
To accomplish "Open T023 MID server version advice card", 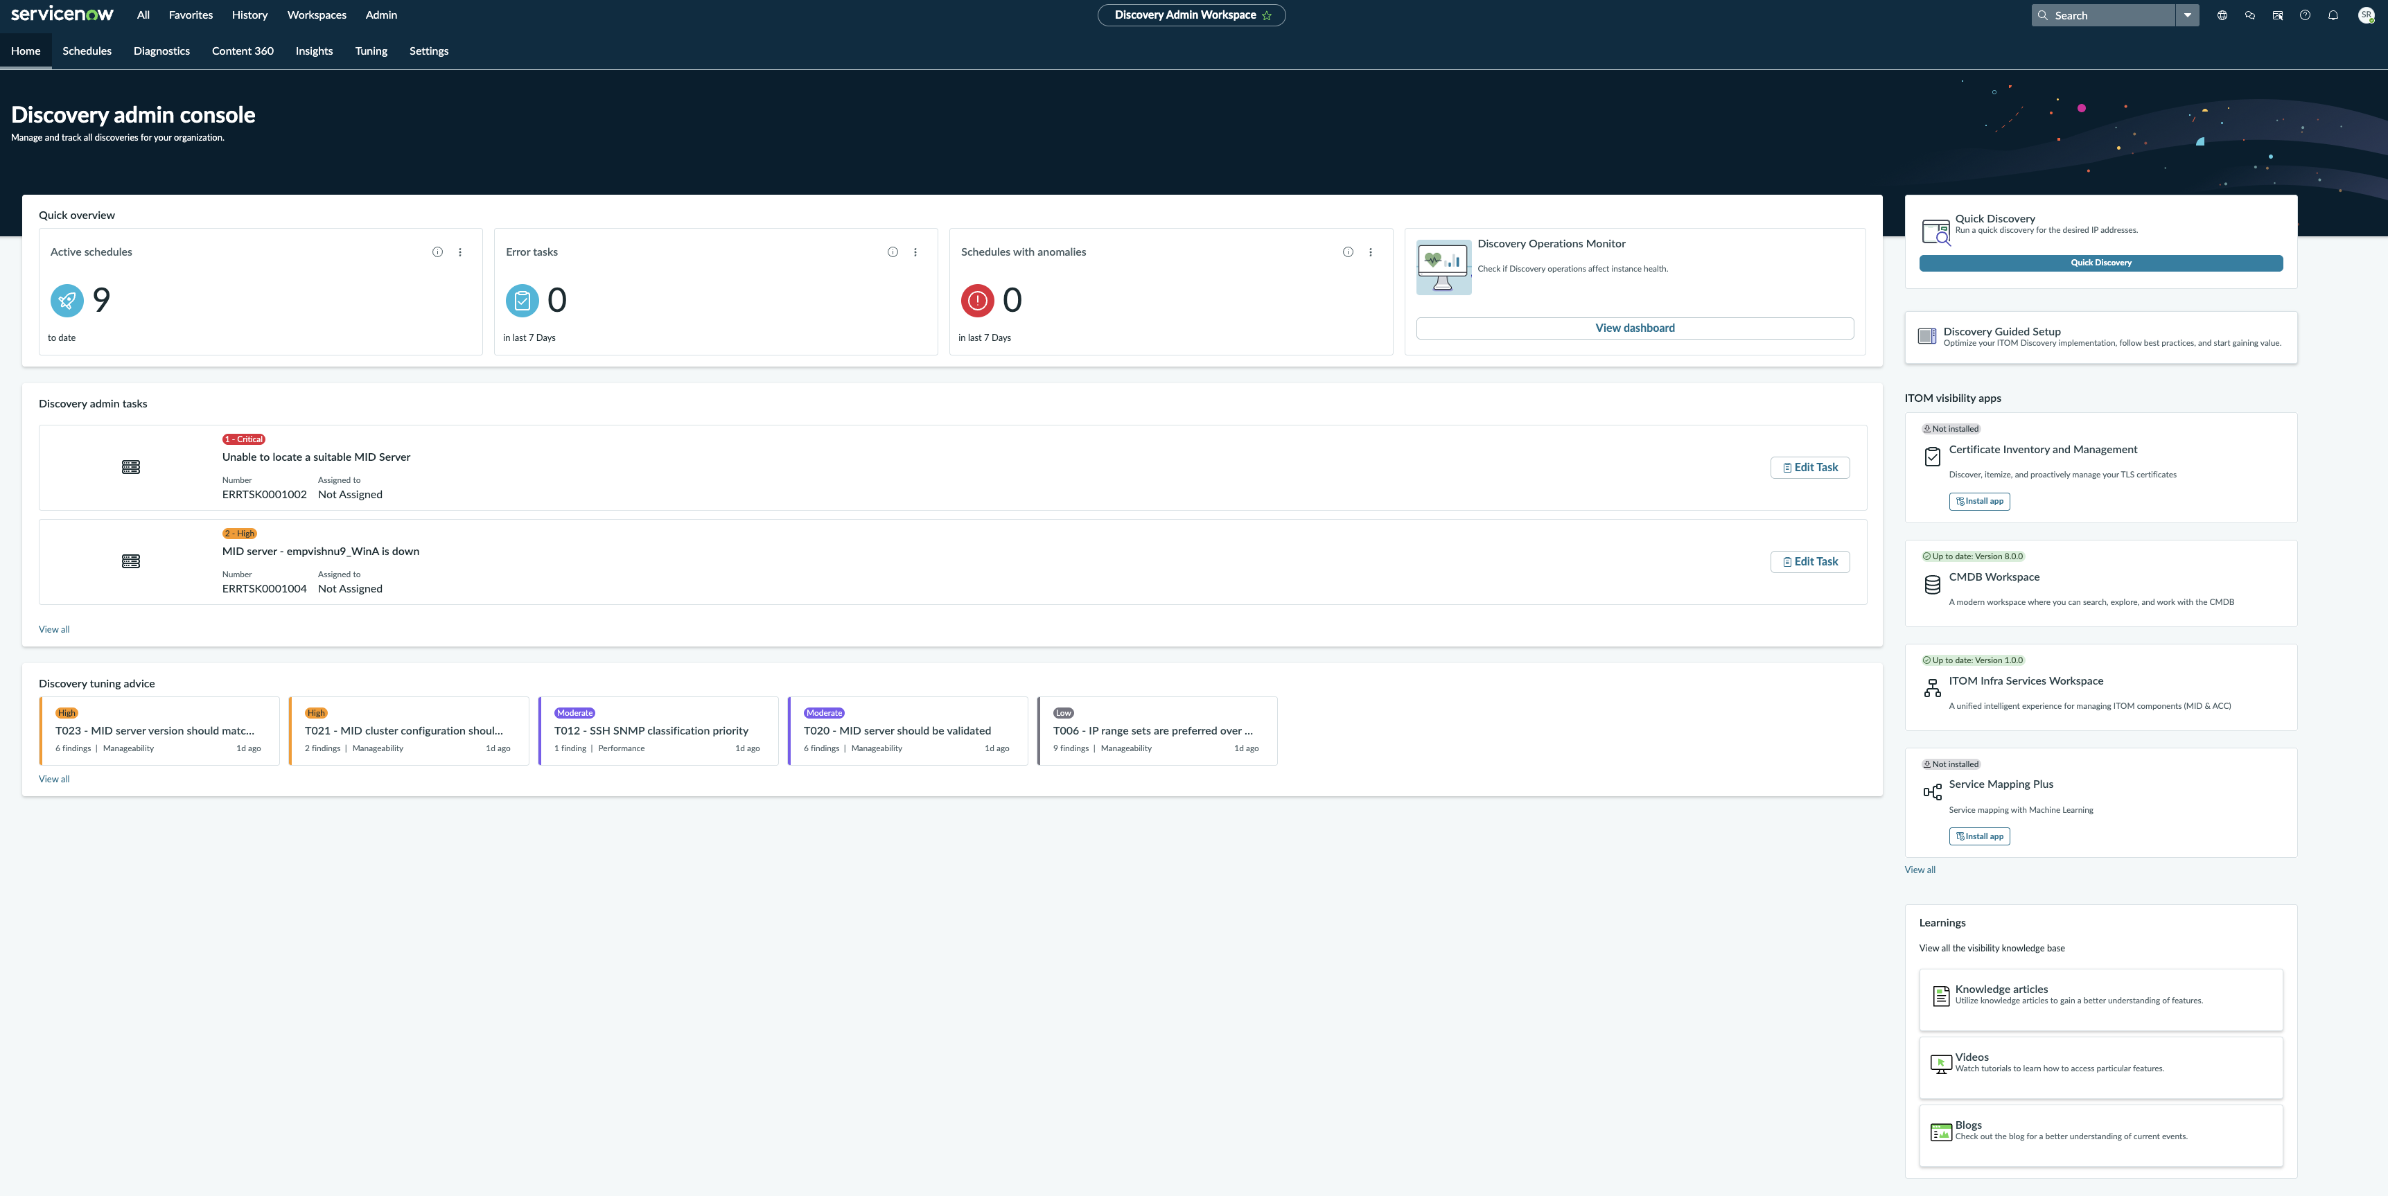I will point(159,730).
